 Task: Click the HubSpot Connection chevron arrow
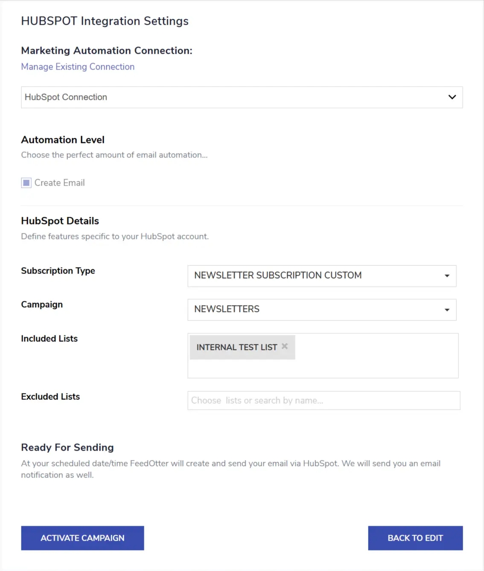pyautogui.click(x=452, y=97)
